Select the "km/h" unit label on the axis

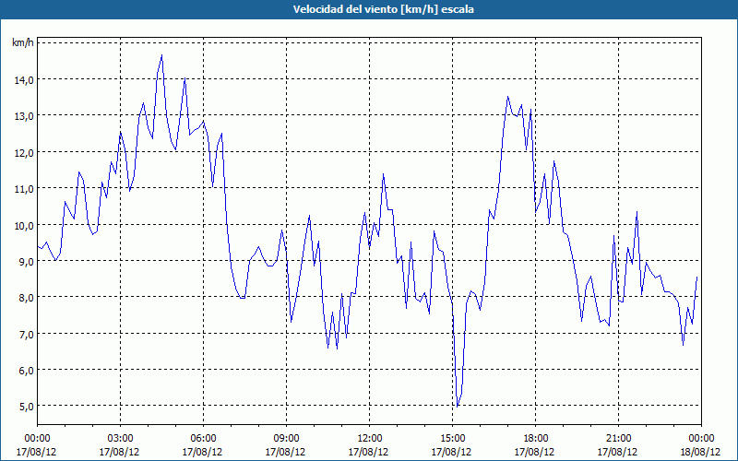(22, 42)
